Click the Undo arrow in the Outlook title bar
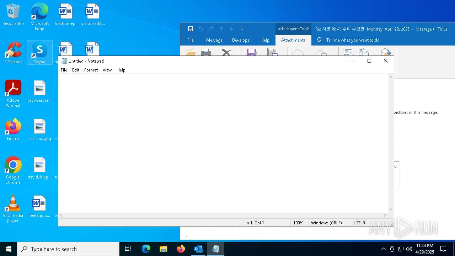455x256 pixels. click(201, 29)
